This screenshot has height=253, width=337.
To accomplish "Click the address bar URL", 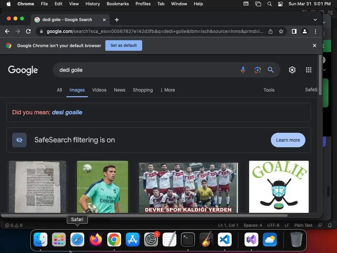I will pos(155,31).
